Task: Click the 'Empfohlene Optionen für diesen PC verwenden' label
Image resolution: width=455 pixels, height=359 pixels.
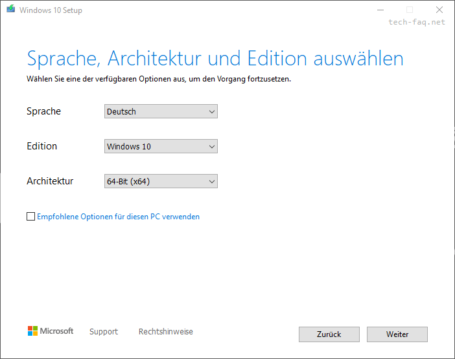Action: [x=119, y=217]
